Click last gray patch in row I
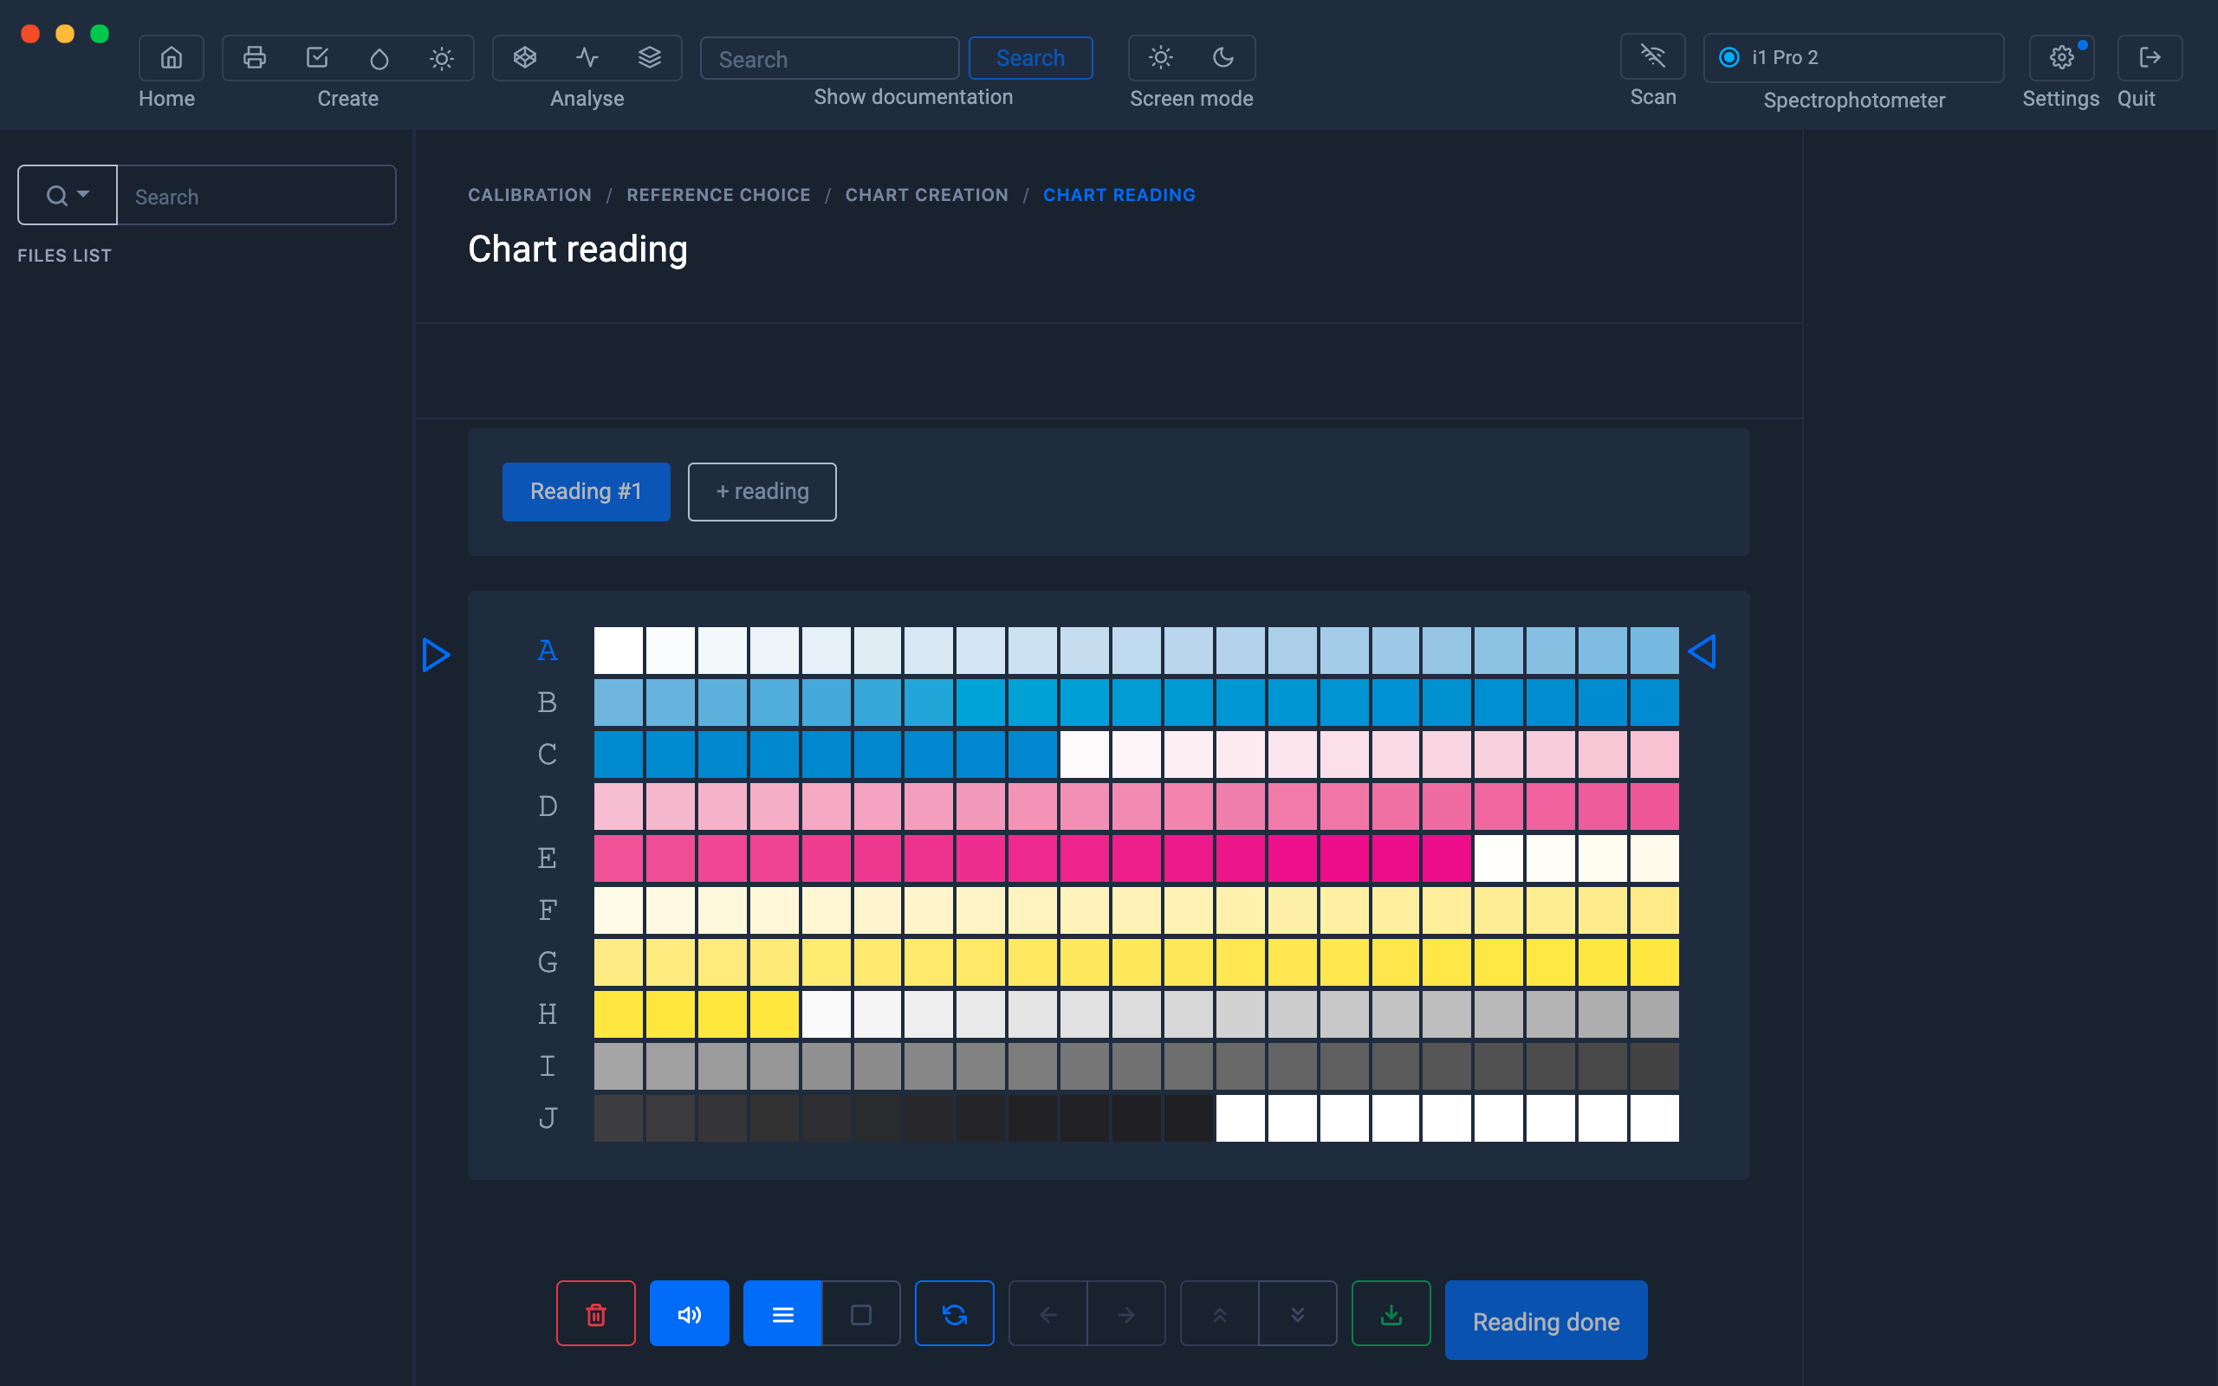2218x1386 pixels. [1654, 1066]
